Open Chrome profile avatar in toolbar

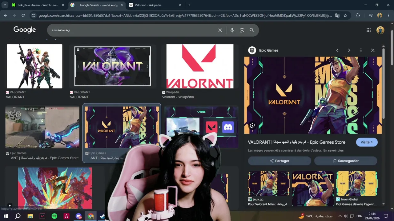380,15
